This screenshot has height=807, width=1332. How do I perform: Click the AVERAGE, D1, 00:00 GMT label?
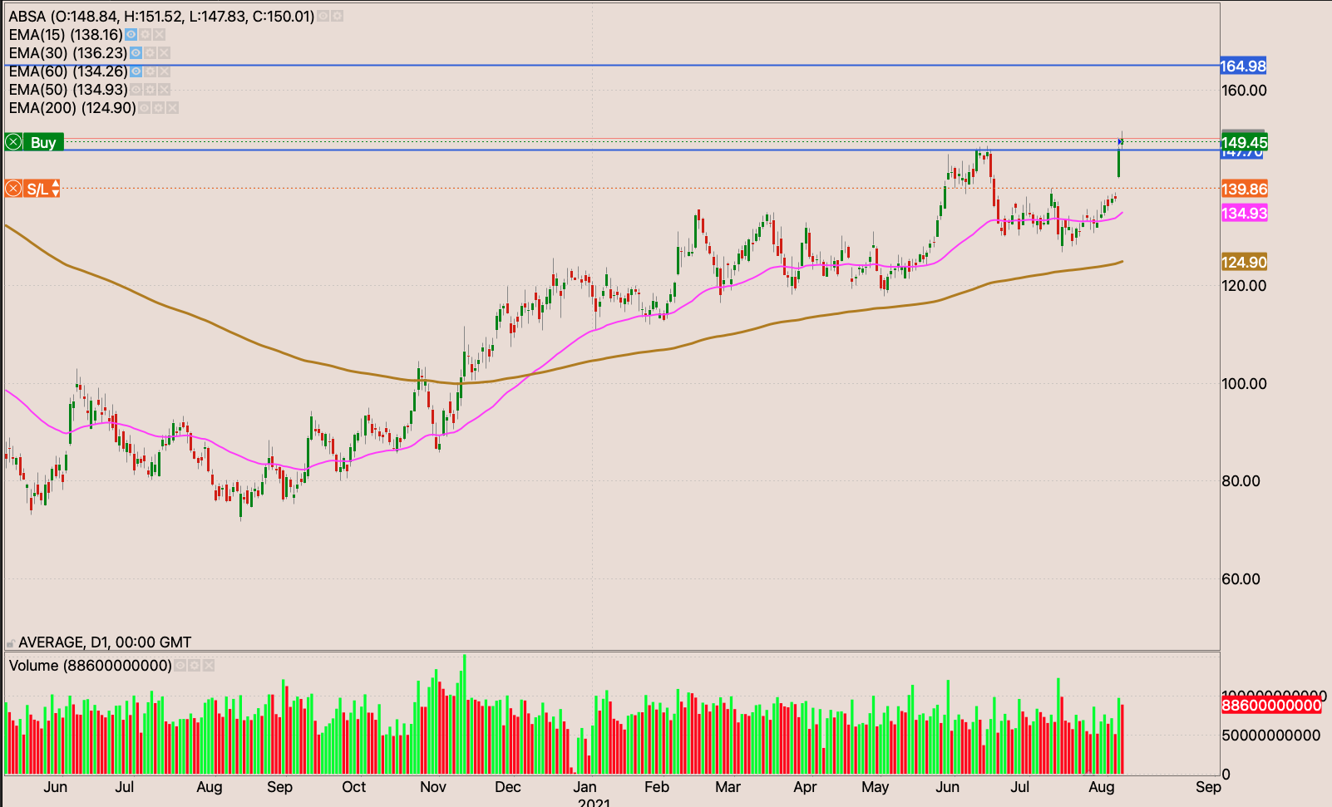coord(105,642)
